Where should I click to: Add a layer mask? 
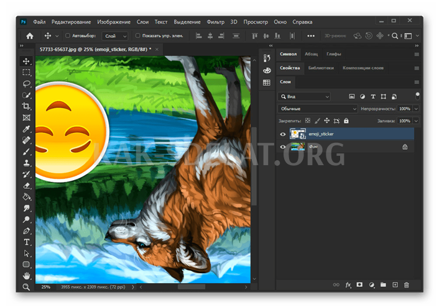(x=359, y=285)
